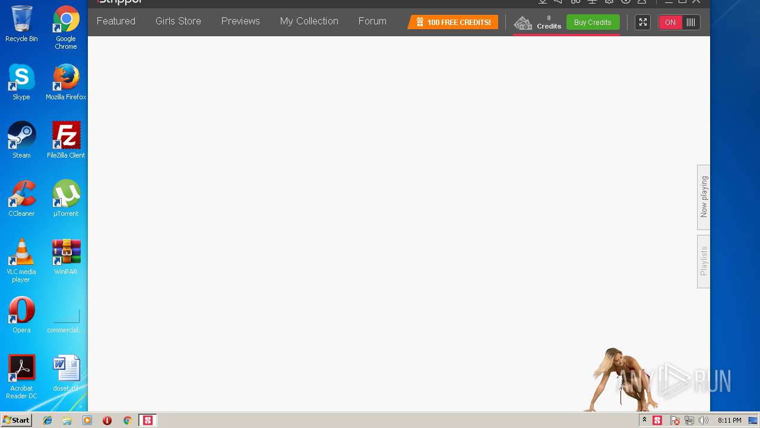Click the red S tray icon
760x428 pixels.
(657, 420)
